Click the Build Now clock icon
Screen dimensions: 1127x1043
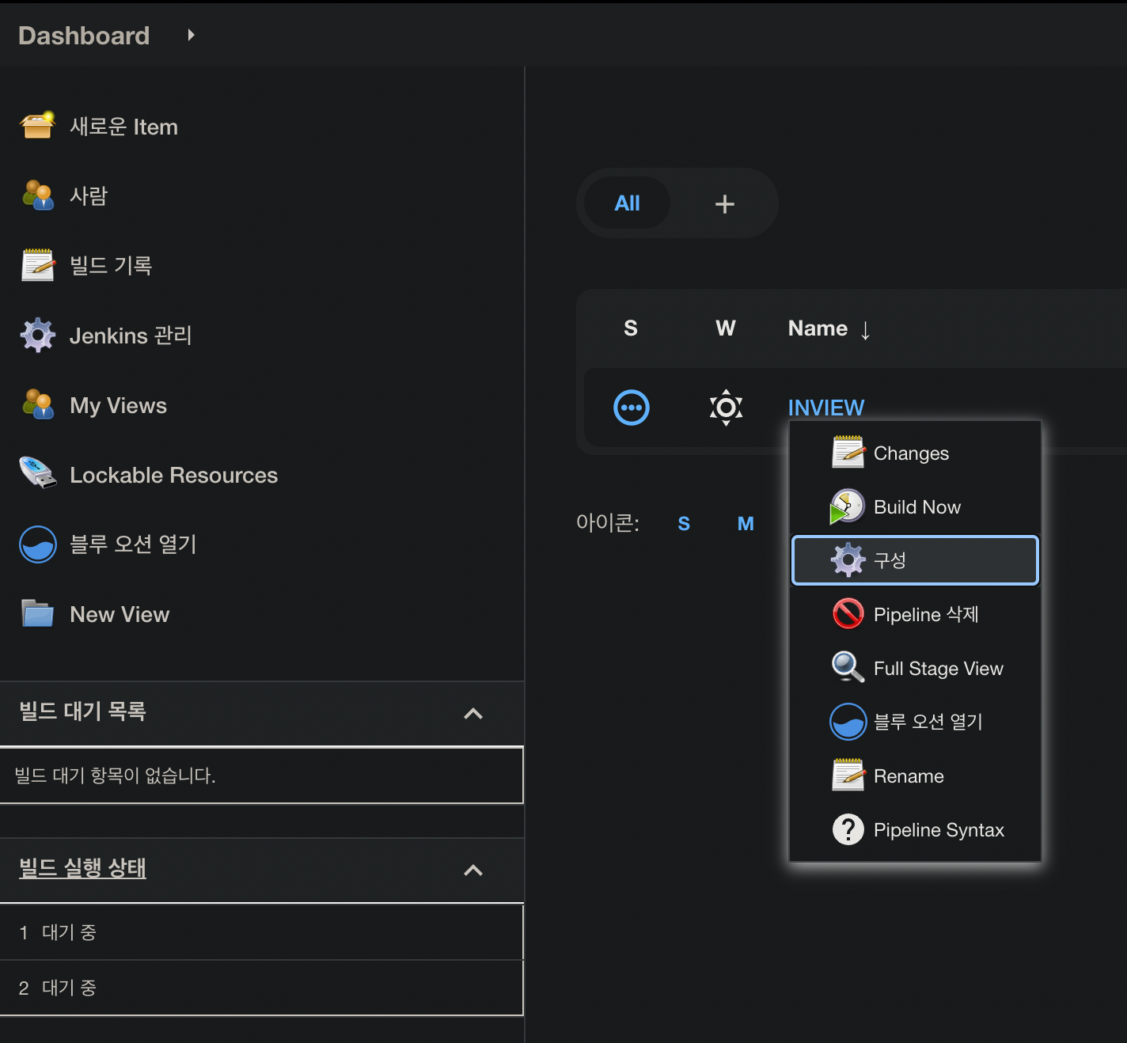coord(848,506)
